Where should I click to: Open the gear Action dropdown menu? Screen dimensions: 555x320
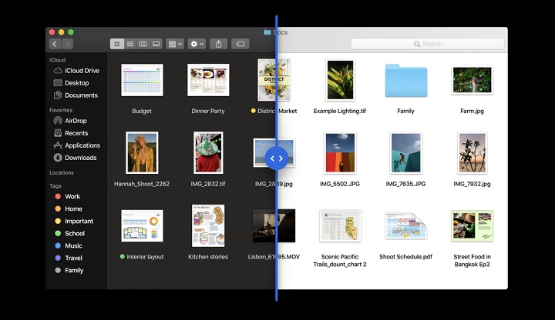click(197, 44)
